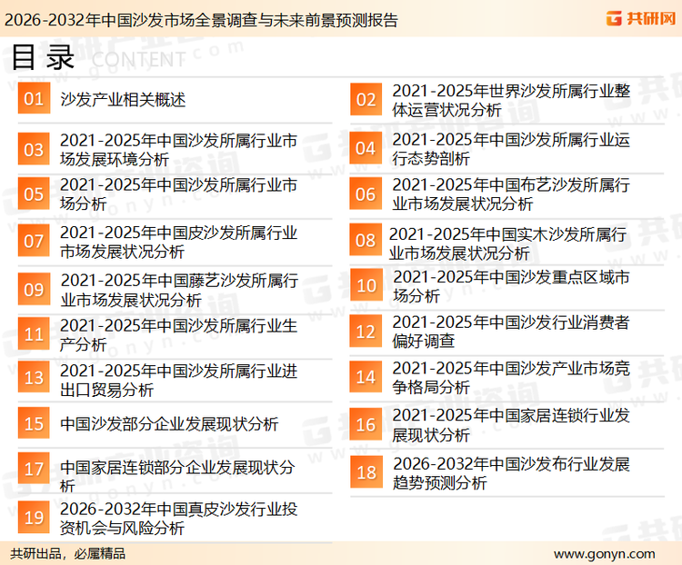Open chapter 中国实木沙发所属行业市场发展状况分析

coord(508,243)
